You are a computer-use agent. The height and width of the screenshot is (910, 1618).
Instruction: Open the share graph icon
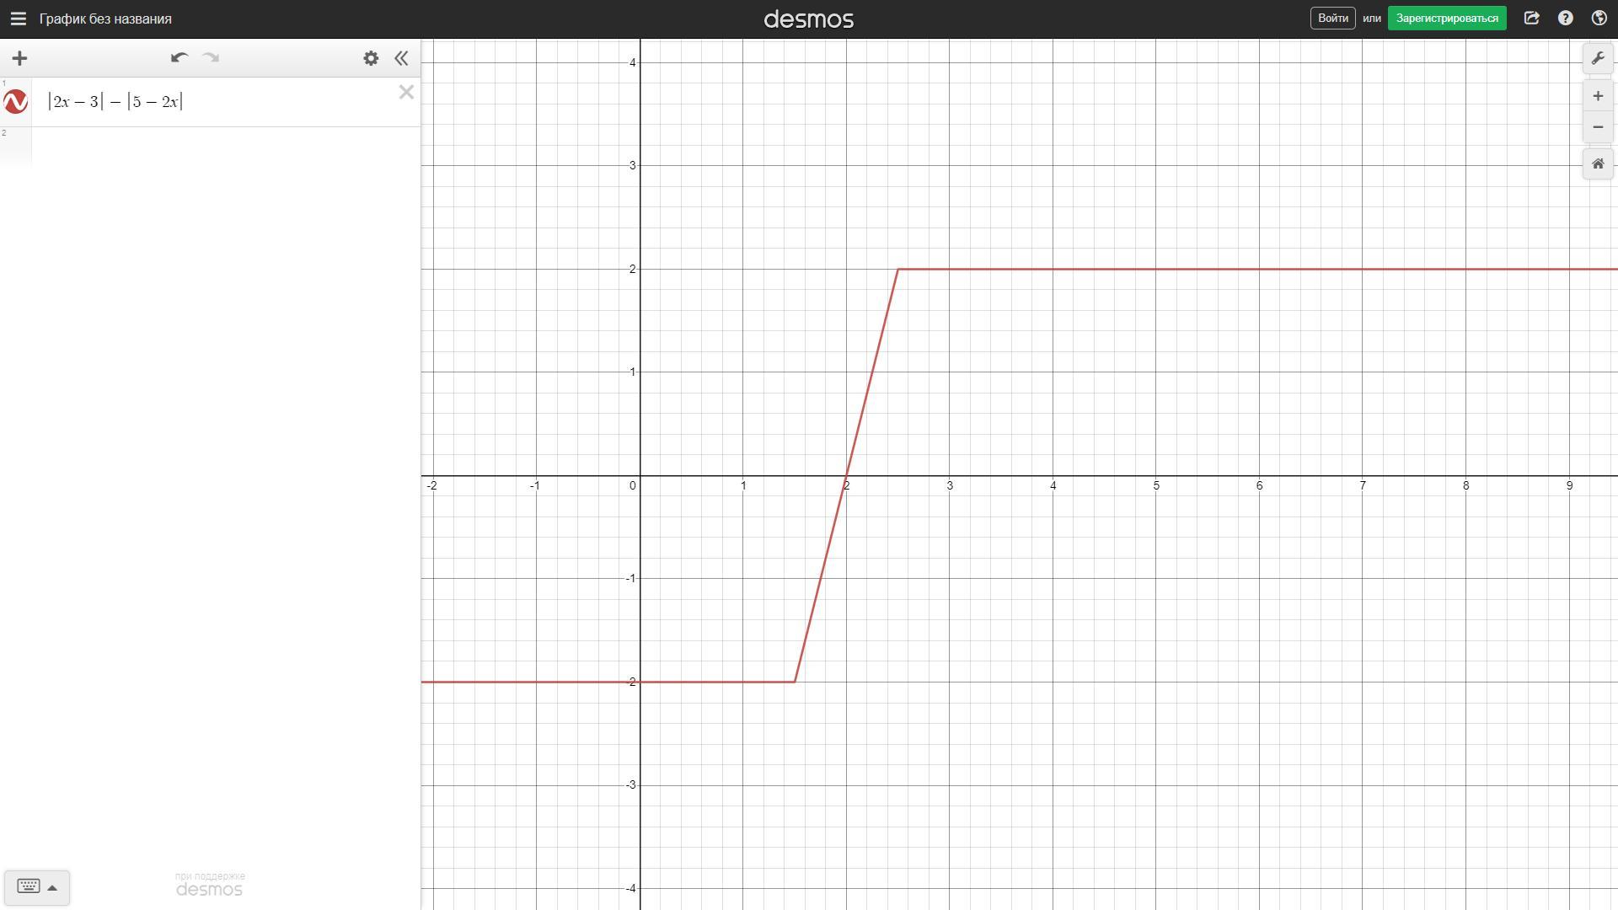coord(1531,19)
